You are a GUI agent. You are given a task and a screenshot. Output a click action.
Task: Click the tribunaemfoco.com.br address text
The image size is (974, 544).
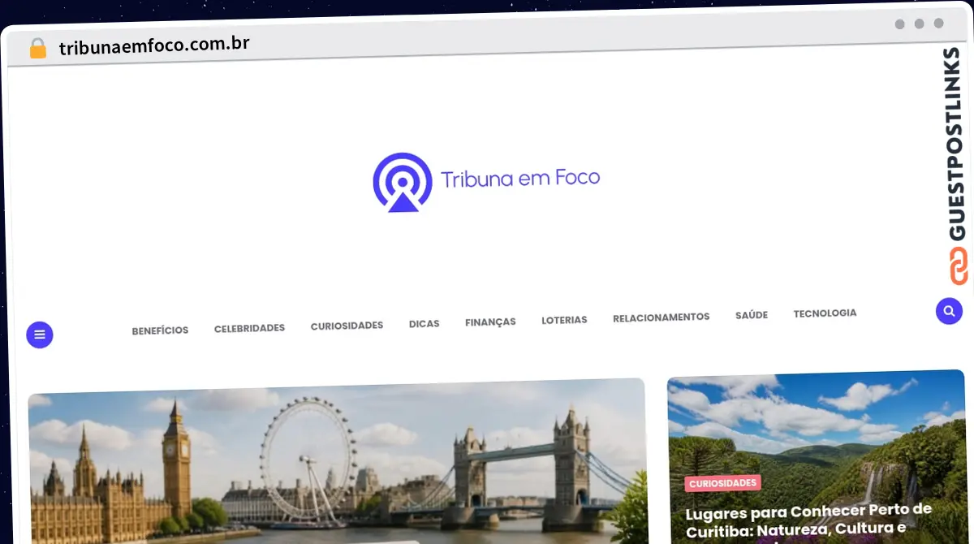pyautogui.click(x=154, y=45)
